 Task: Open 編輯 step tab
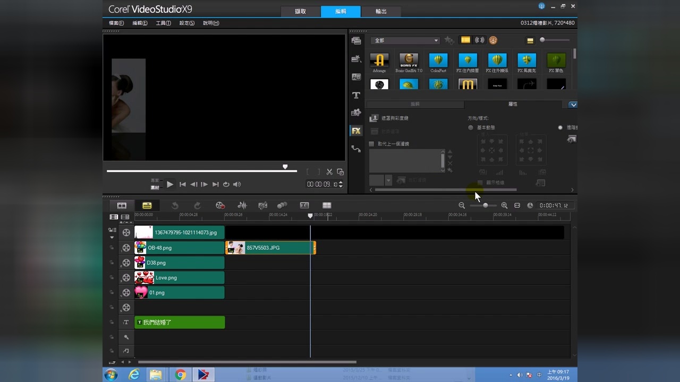pyautogui.click(x=341, y=11)
